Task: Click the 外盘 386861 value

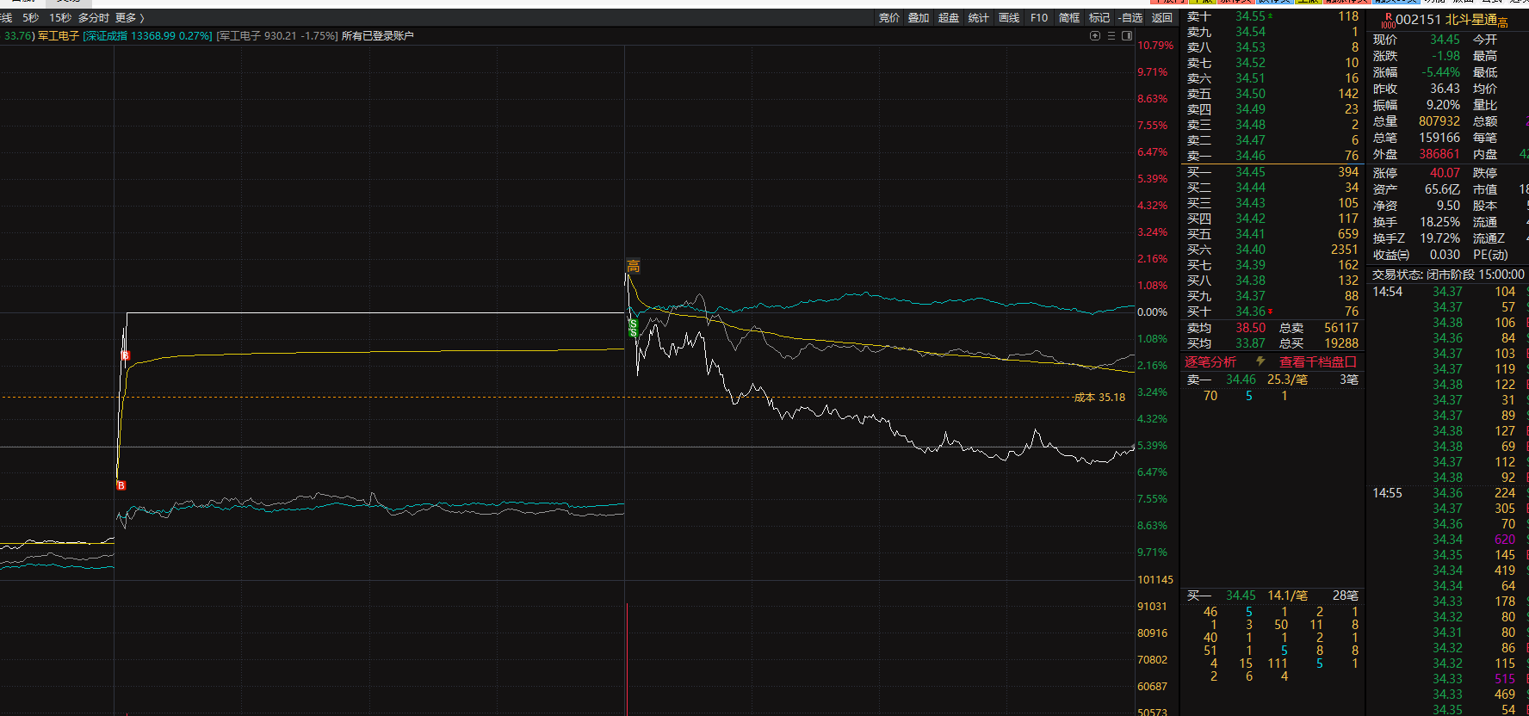Action: tap(1439, 154)
